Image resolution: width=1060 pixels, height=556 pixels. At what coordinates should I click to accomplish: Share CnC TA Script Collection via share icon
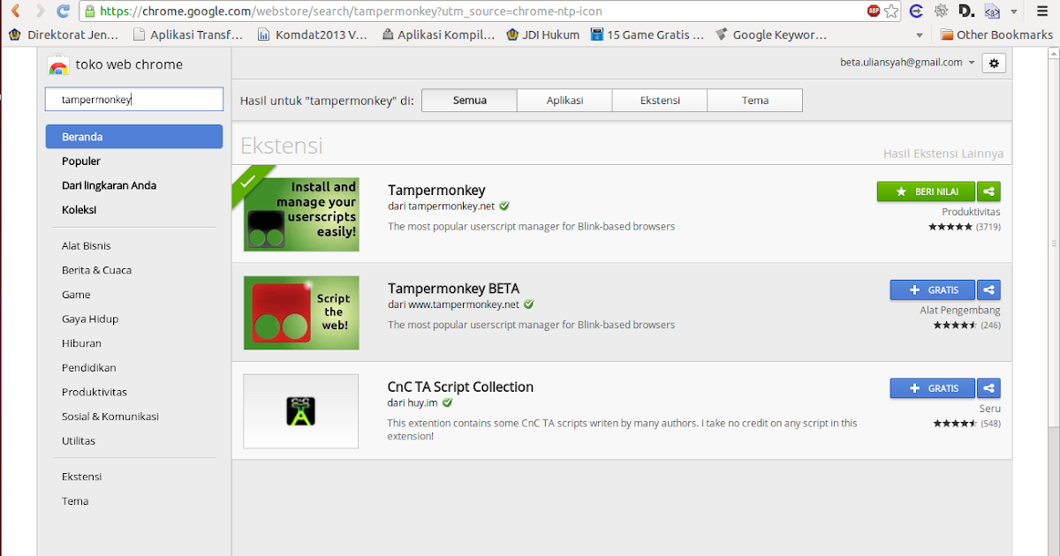point(989,388)
